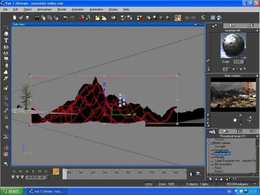Open the Display menu
This screenshot has height=195, width=260.
(113, 10)
